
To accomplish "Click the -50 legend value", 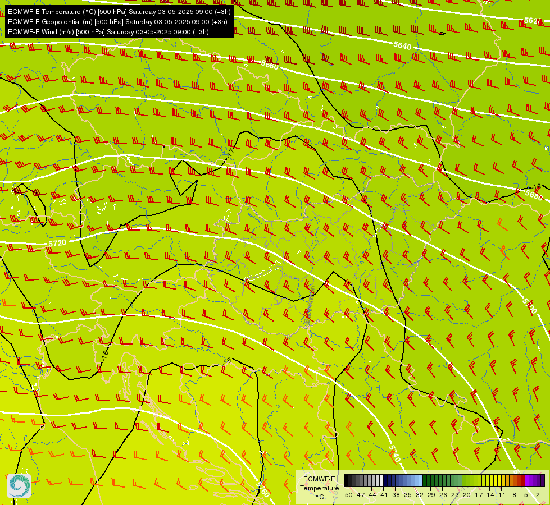I will click(348, 495).
